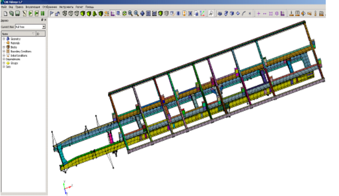Open the File menu

click(x=4, y=7)
